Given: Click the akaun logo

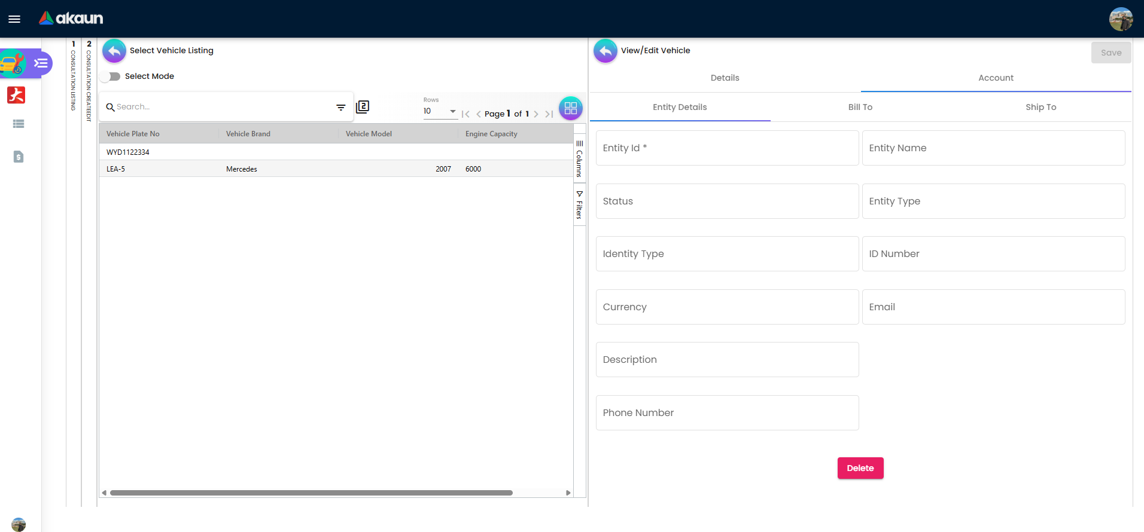Looking at the screenshot, I should coord(71,19).
